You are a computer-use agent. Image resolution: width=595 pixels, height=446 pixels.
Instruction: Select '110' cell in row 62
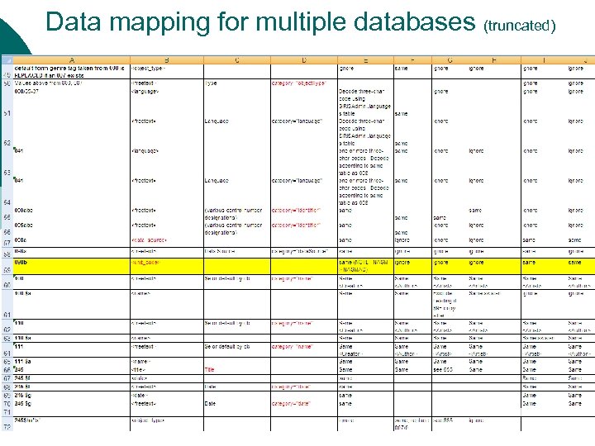tap(72, 327)
